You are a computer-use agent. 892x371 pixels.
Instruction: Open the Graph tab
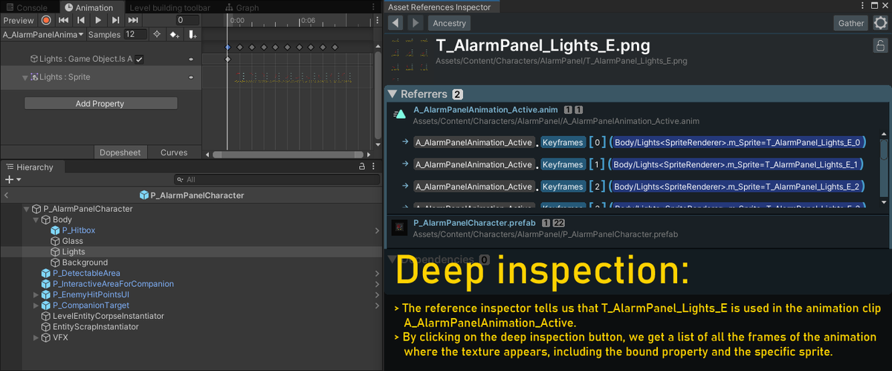click(242, 7)
